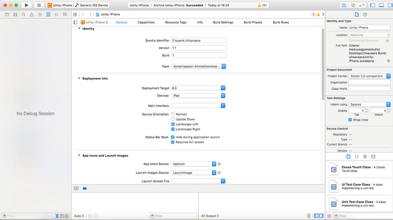This screenshot has height=220, width=393.
Task: Reveal the full path arrow icon
Action: click(x=388, y=61)
